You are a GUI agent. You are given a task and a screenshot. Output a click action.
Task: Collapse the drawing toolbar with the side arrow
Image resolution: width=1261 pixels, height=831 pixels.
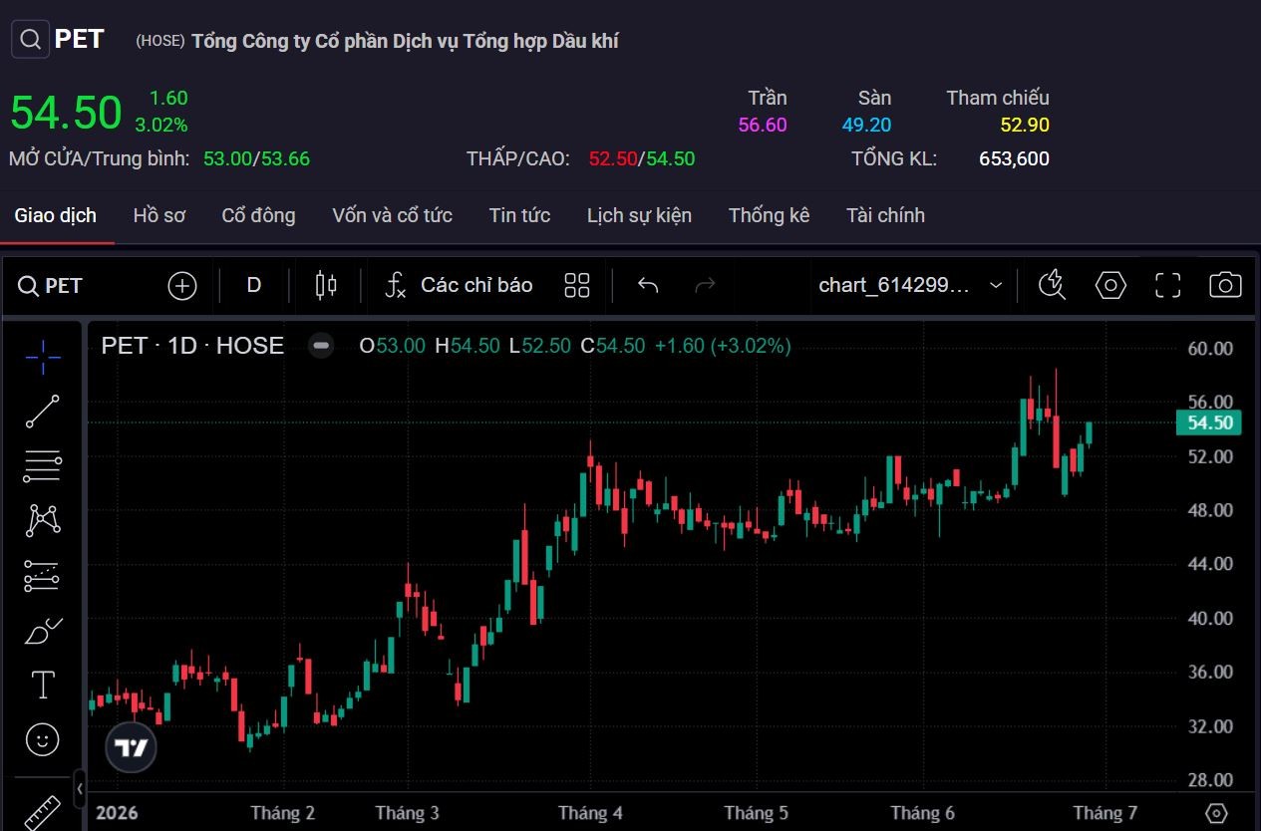[x=81, y=790]
